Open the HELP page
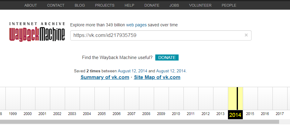The width and height of the screenshot is (290, 138). 129,5
